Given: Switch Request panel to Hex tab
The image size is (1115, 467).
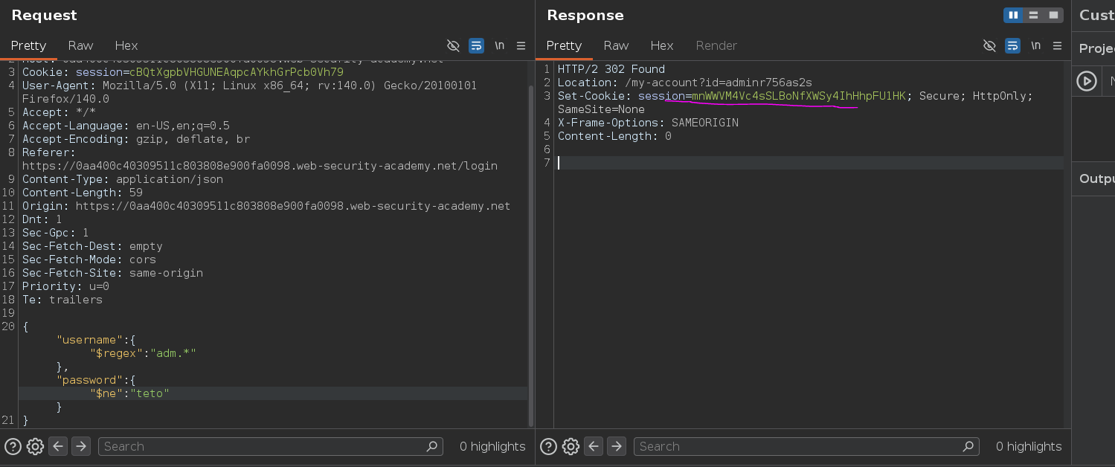Looking at the screenshot, I should pos(126,45).
